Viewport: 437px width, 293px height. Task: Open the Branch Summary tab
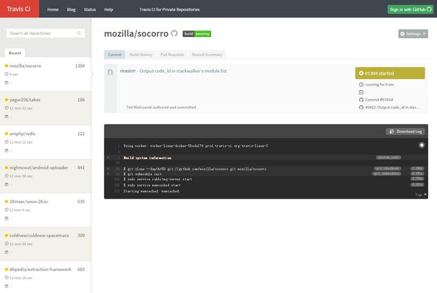click(x=207, y=54)
